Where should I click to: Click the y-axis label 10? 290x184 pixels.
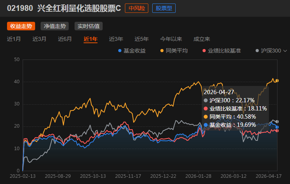[x=17, y=149]
